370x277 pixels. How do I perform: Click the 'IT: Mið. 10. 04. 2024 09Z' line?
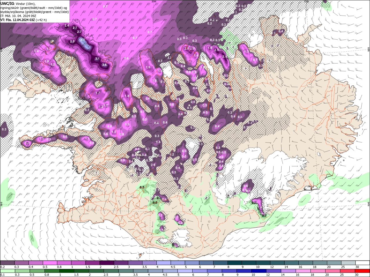point(18,16)
